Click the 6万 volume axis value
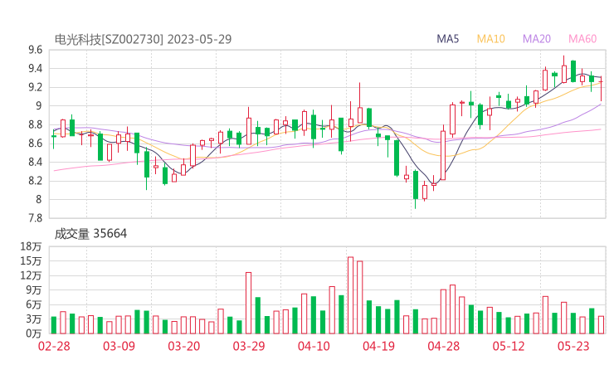This screenshot has height=365, width=614. pyautogui.click(x=34, y=304)
